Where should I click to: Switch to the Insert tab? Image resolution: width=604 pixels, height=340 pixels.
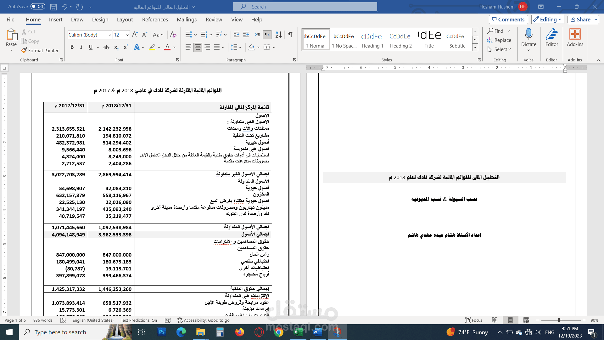coord(56,20)
